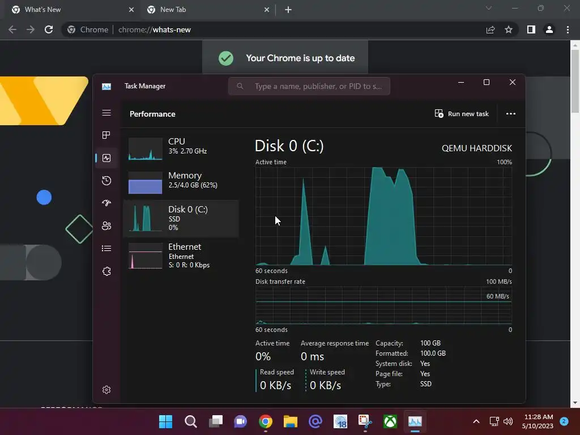The height and width of the screenshot is (435, 580).
Task: Reload the Chrome page
Action: 49,29
